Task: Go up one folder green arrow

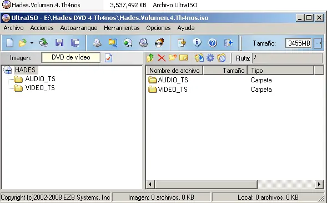Action: click(x=150, y=58)
